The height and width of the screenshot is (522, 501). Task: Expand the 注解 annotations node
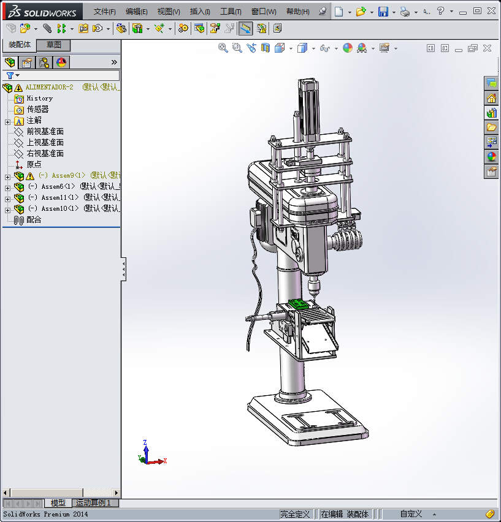(x=7, y=121)
